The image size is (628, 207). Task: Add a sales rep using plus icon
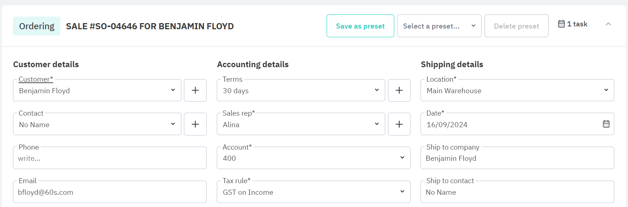399,124
